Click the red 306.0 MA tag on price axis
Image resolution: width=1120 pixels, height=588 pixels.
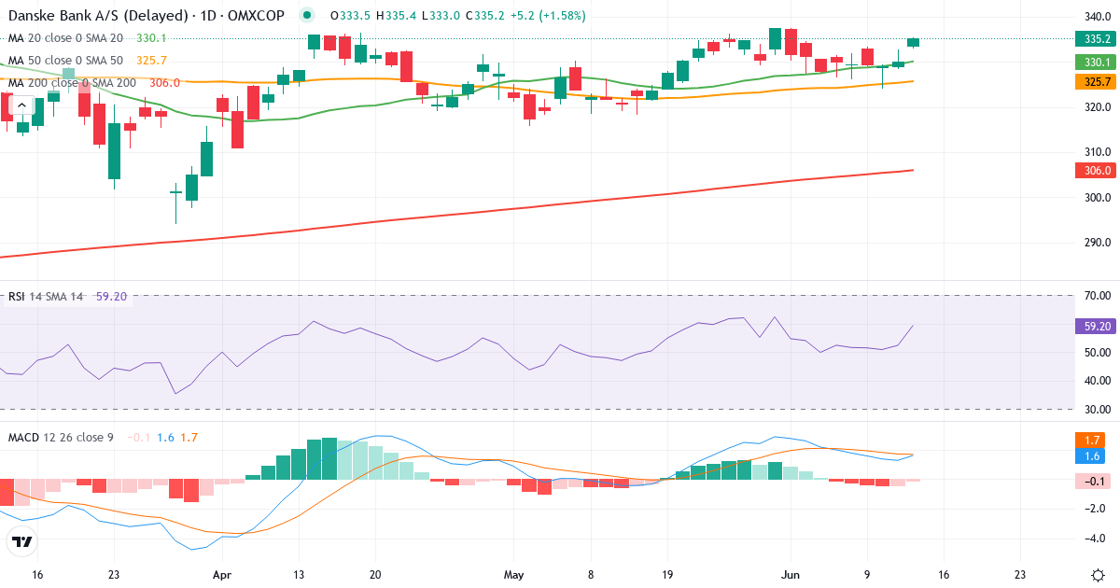pyautogui.click(x=1098, y=171)
